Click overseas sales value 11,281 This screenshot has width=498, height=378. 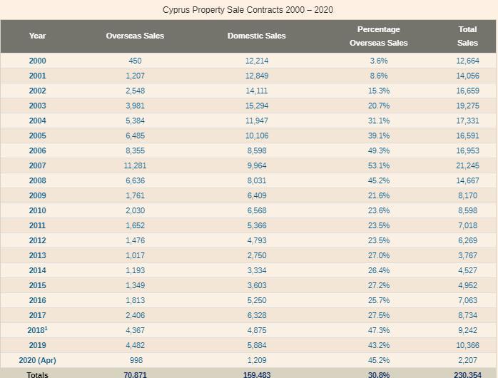[x=135, y=165]
